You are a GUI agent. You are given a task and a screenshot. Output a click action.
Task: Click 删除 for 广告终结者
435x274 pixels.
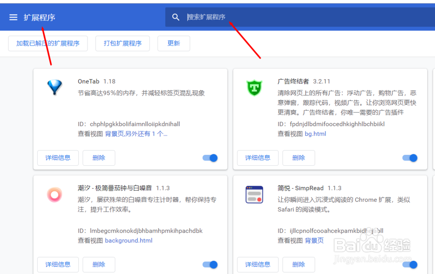(298, 158)
